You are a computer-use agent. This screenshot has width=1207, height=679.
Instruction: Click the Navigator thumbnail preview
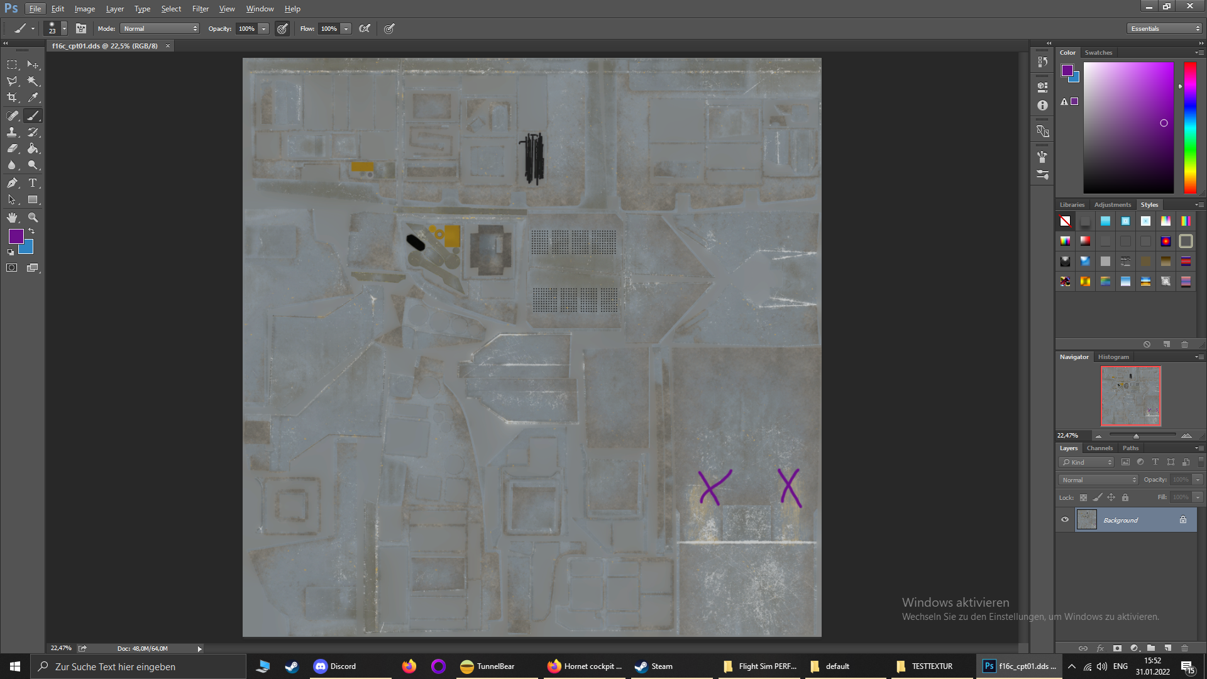pyautogui.click(x=1131, y=396)
